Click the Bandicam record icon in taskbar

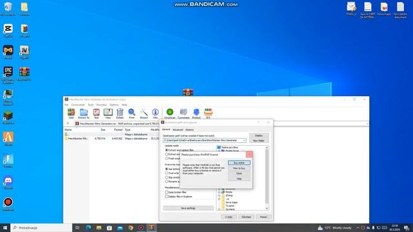[141, 227]
